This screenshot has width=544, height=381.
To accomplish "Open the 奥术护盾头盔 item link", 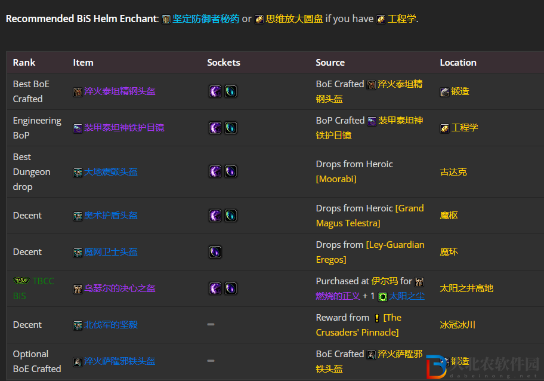I will [111, 216].
